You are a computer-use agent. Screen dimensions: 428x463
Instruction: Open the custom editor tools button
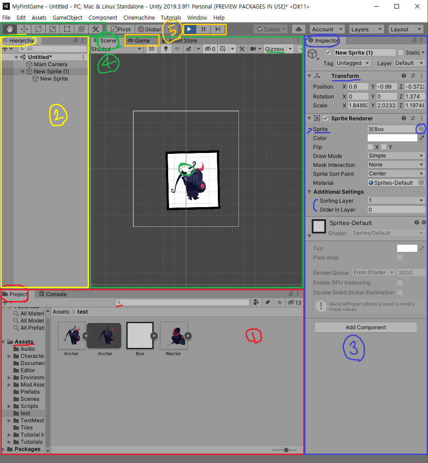(95, 29)
